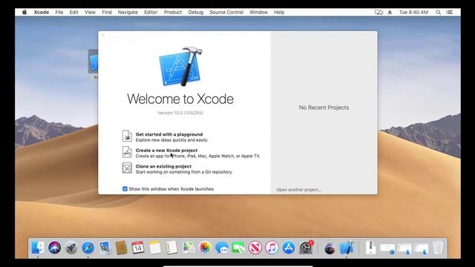Open Finder from the Dock
This screenshot has height=267, width=475.
(x=38, y=248)
